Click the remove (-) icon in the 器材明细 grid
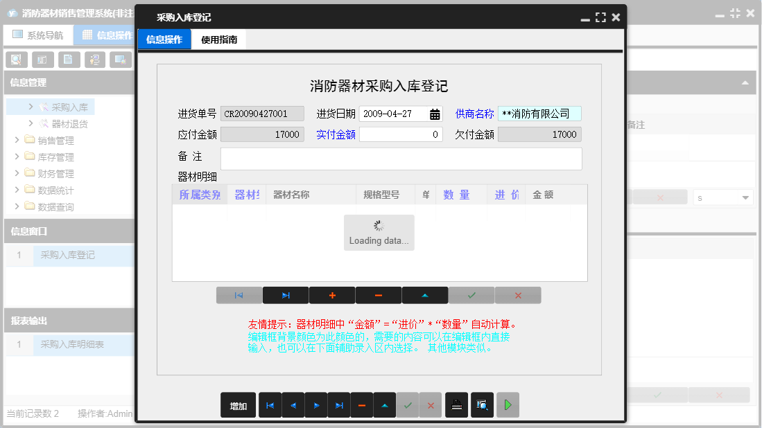 (378, 295)
